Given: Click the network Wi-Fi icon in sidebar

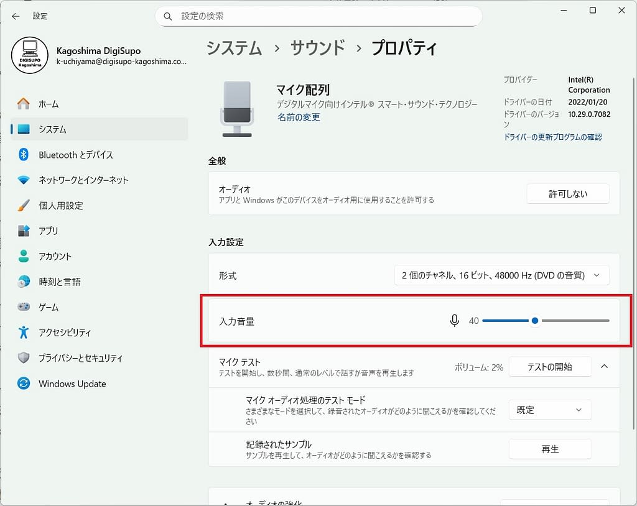Looking at the screenshot, I should pyautogui.click(x=24, y=180).
